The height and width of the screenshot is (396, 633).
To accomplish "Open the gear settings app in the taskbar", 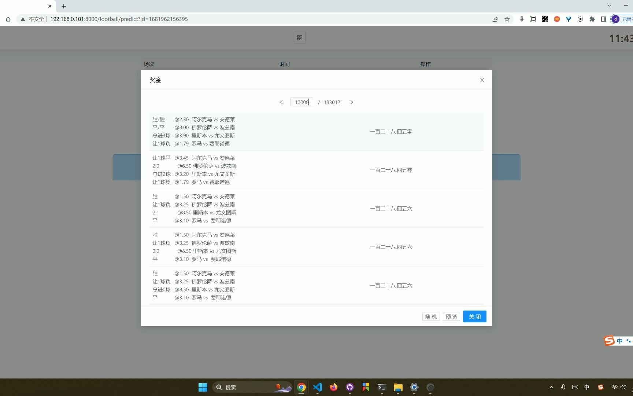I will pos(414,387).
